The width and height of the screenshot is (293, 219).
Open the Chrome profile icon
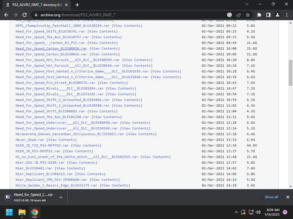tap(278, 15)
